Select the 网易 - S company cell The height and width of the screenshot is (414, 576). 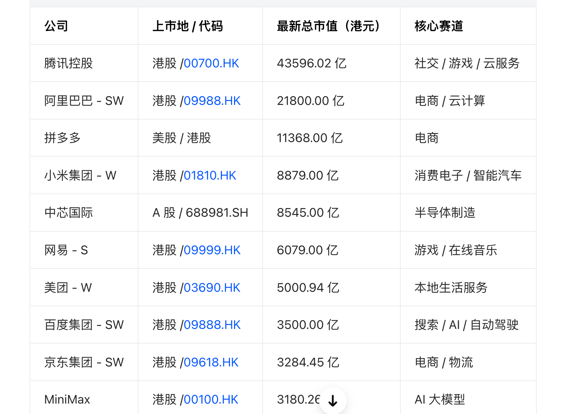click(84, 250)
